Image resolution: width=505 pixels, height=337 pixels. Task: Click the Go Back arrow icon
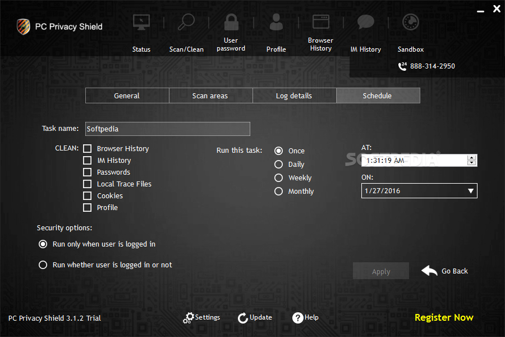pos(429,271)
